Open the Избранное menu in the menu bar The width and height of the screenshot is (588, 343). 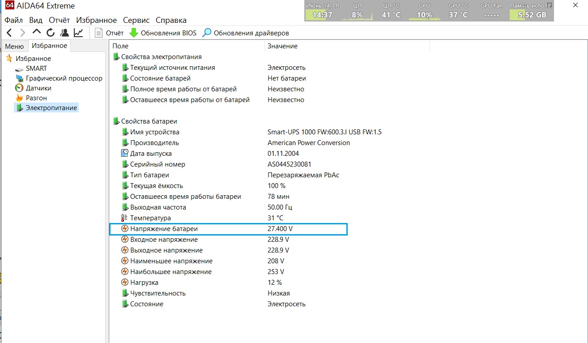(x=96, y=20)
